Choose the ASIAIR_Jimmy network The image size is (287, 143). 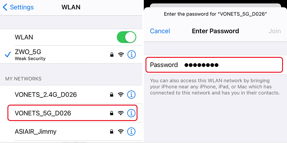[x=71, y=131]
